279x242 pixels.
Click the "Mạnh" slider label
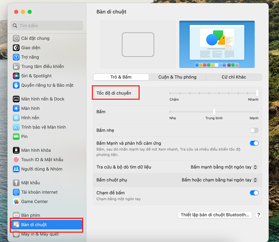click(x=254, y=118)
